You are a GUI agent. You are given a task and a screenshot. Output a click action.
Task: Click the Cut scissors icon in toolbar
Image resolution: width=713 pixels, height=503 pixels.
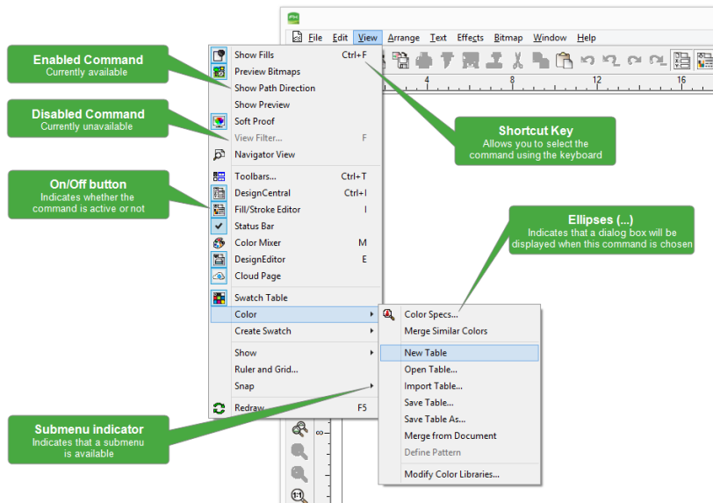(517, 61)
